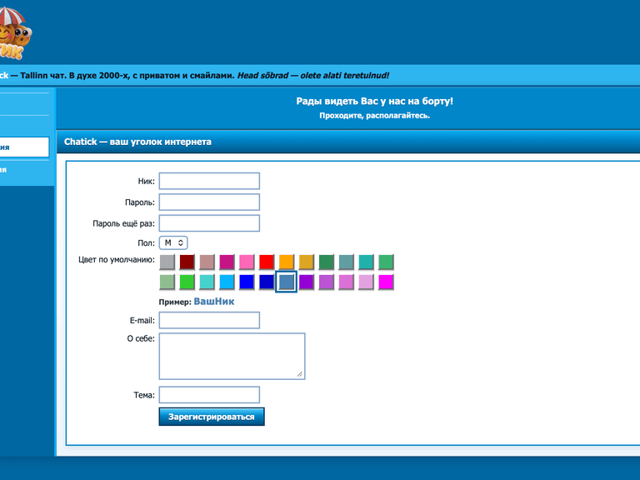This screenshot has width=640, height=480.
Task: Pick the lime green swatch
Action: pyautogui.click(x=187, y=282)
